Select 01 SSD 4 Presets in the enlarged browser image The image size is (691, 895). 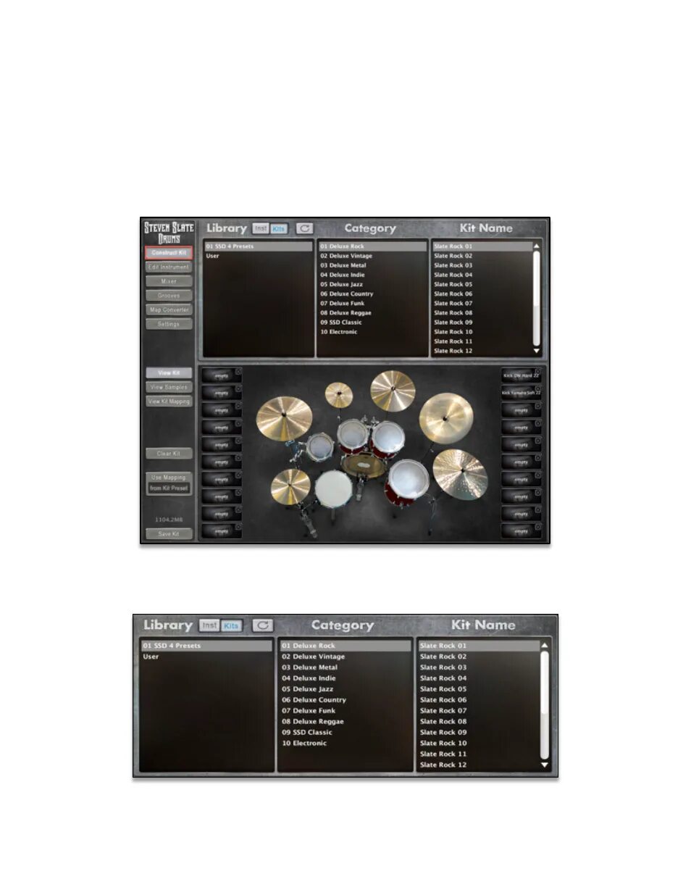pyautogui.click(x=206, y=646)
